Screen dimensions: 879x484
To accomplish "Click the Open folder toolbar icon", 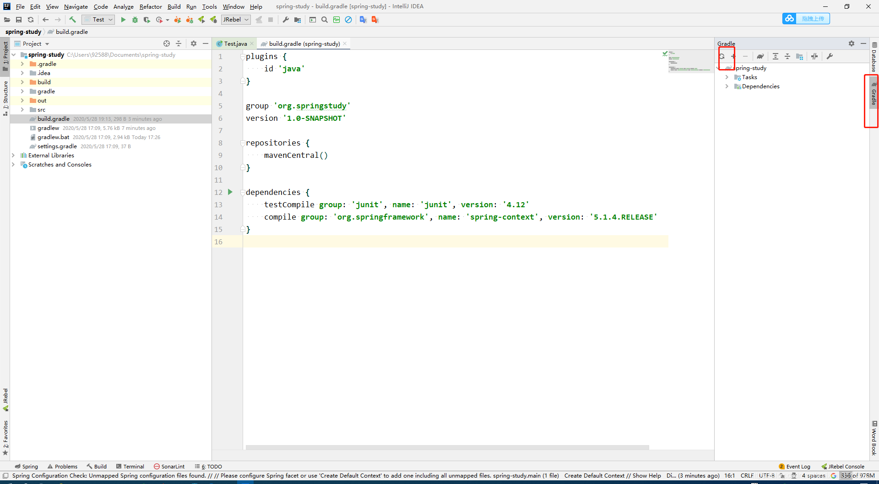I will click(x=7, y=20).
